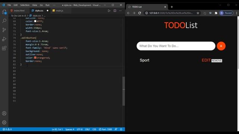Change language mode via CSS status item

[94, 129]
